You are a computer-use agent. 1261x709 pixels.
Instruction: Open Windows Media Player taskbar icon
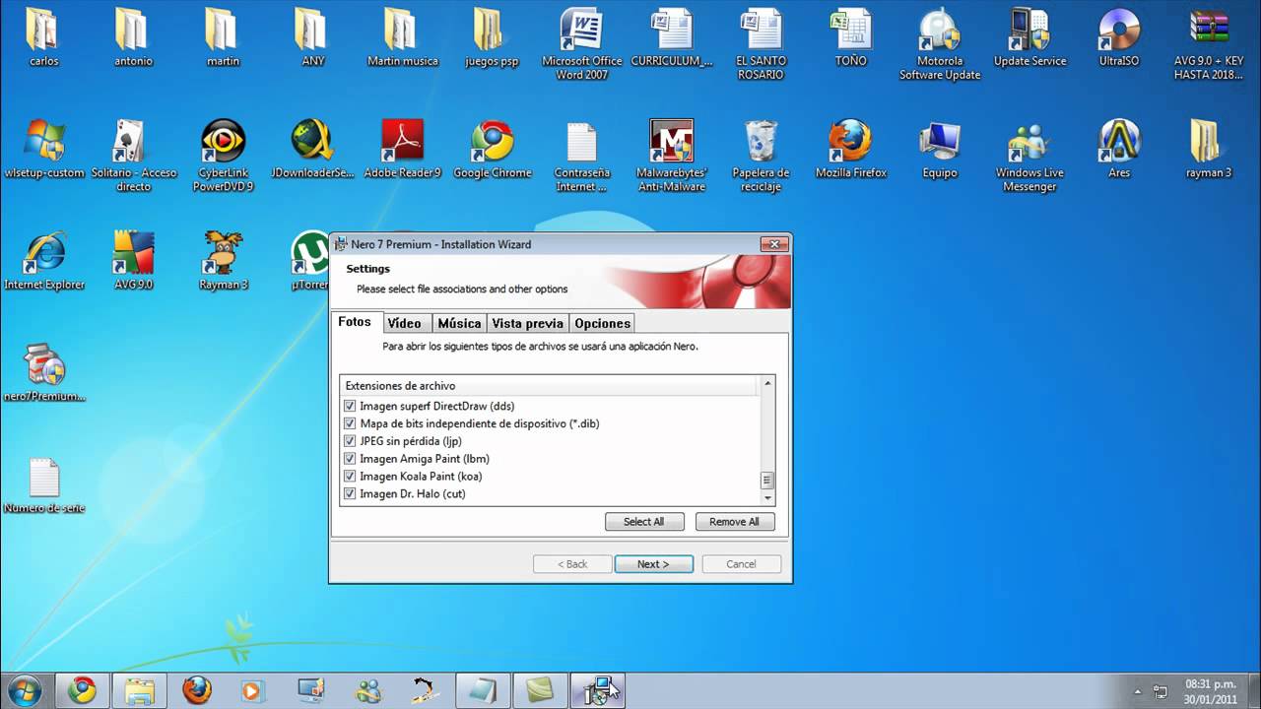tap(252, 690)
